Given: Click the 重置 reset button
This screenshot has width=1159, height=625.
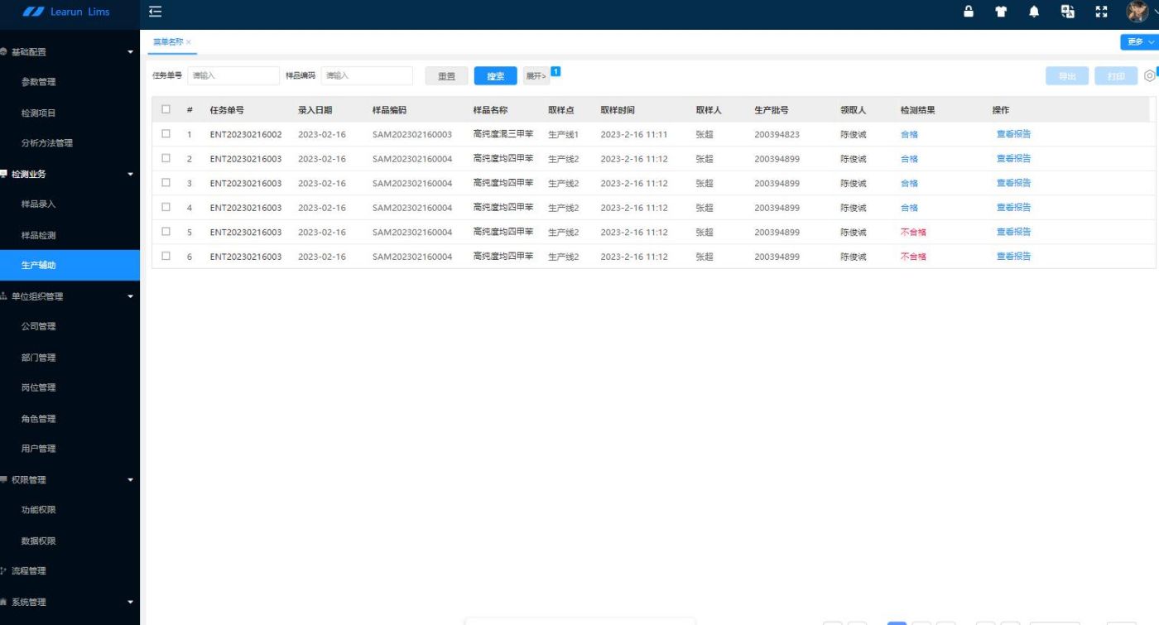Looking at the screenshot, I should [x=446, y=76].
